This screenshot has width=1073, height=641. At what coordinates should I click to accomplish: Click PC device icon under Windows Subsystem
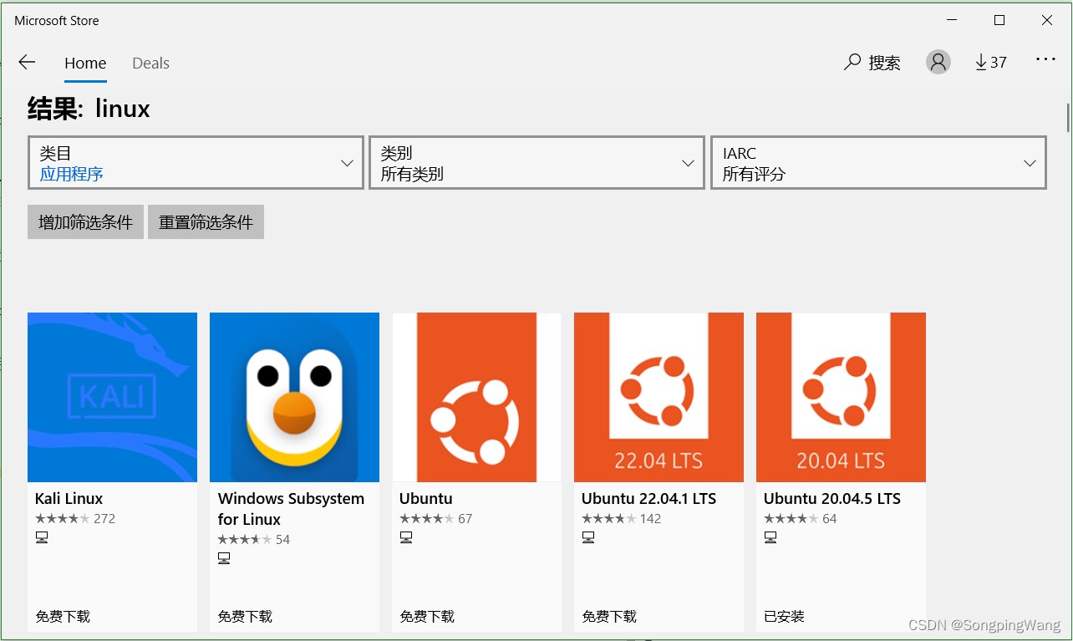coord(224,558)
